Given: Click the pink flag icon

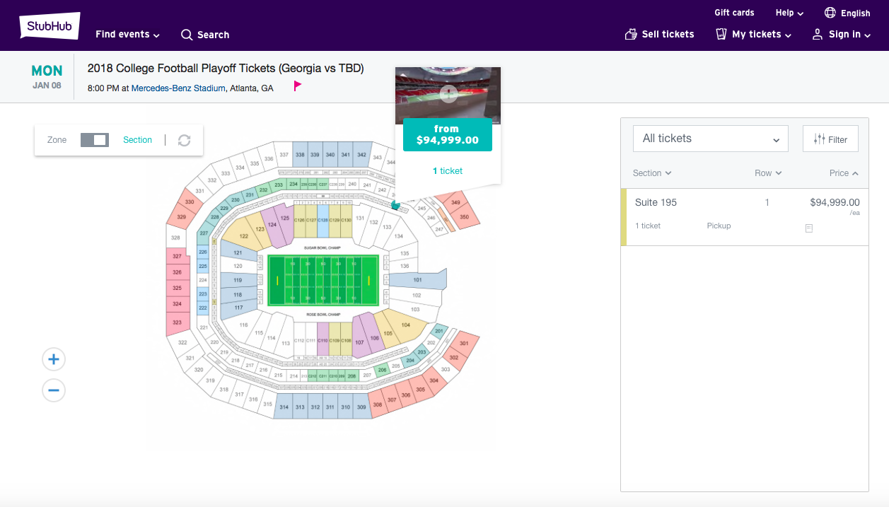Looking at the screenshot, I should (x=298, y=86).
